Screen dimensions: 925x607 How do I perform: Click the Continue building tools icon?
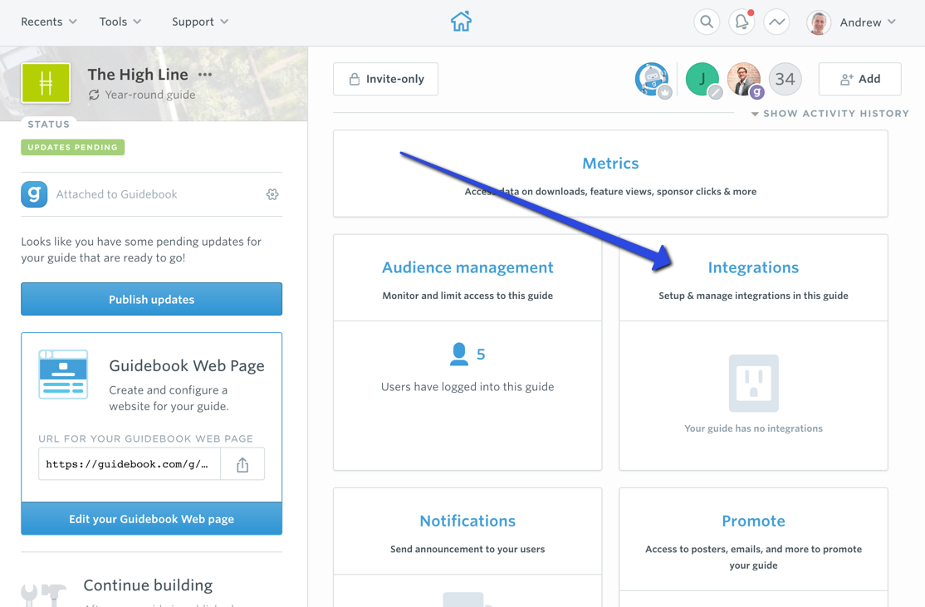(44, 595)
